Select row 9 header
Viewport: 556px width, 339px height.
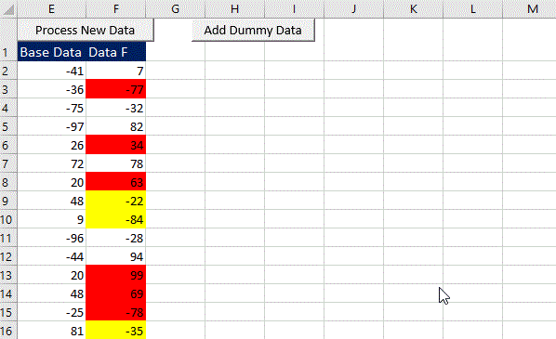[8, 201]
